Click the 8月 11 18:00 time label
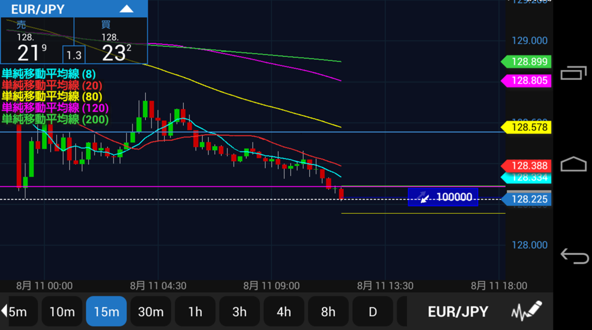The width and height of the screenshot is (592, 330). (499, 286)
